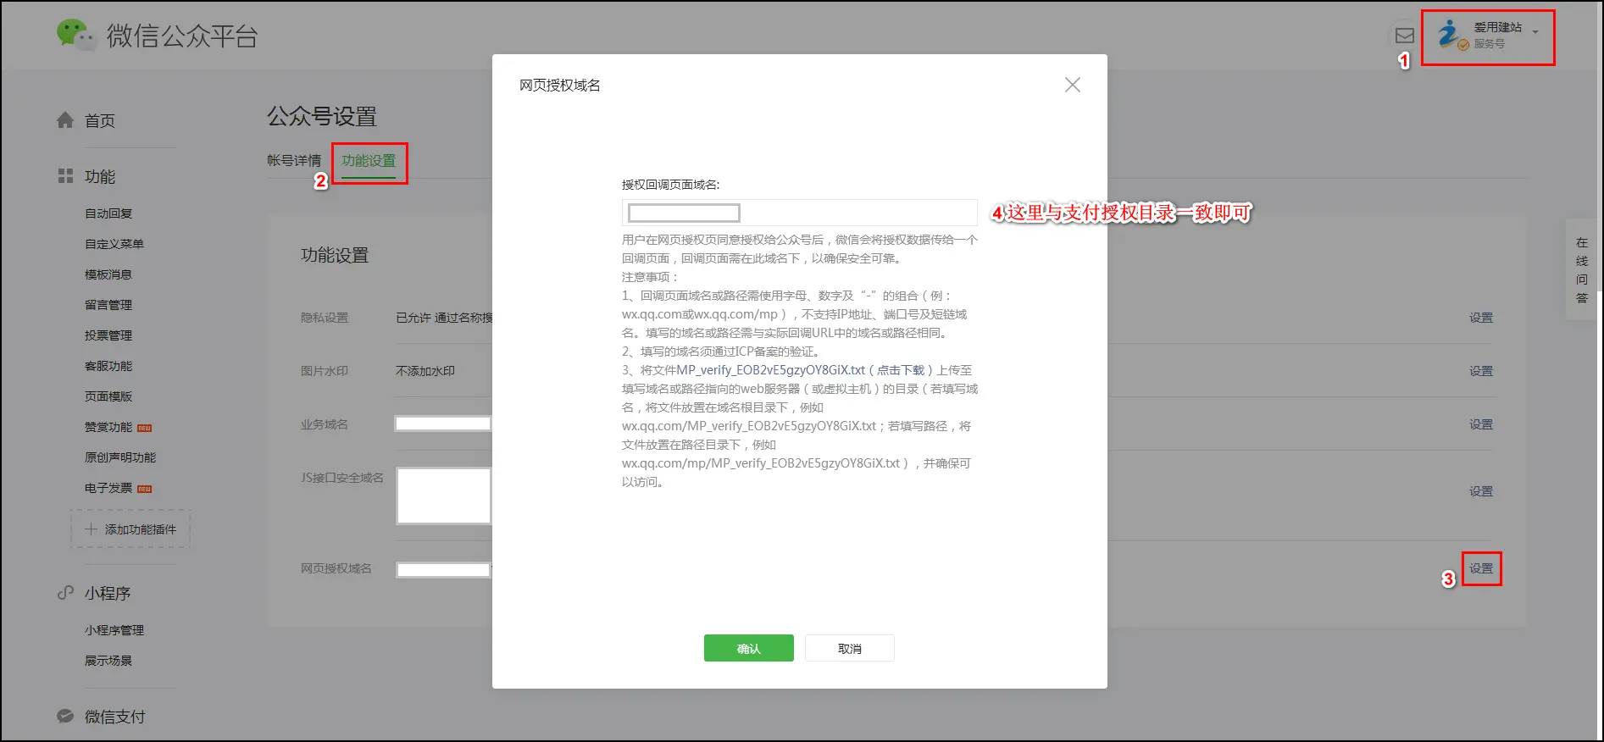Open 自定义菜单 in the sidebar

114,244
